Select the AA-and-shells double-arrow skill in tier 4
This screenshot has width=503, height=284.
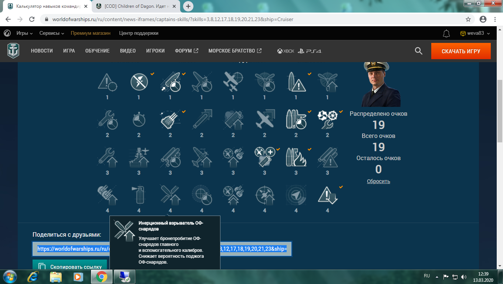pos(233,195)
